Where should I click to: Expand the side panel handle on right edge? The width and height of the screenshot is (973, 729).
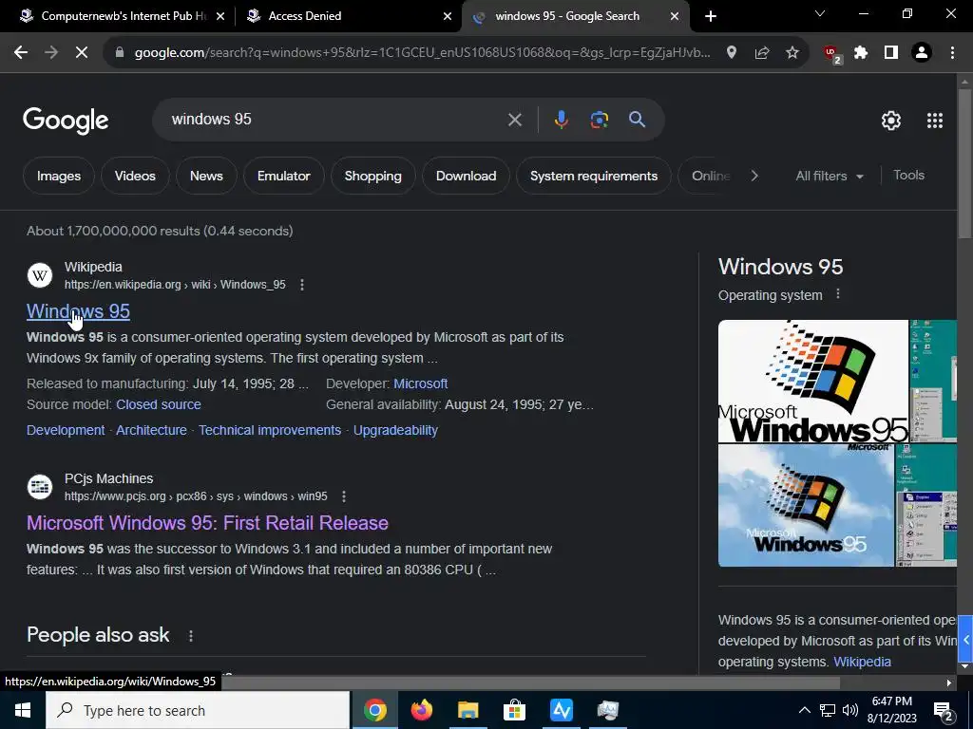pos(965,639)
